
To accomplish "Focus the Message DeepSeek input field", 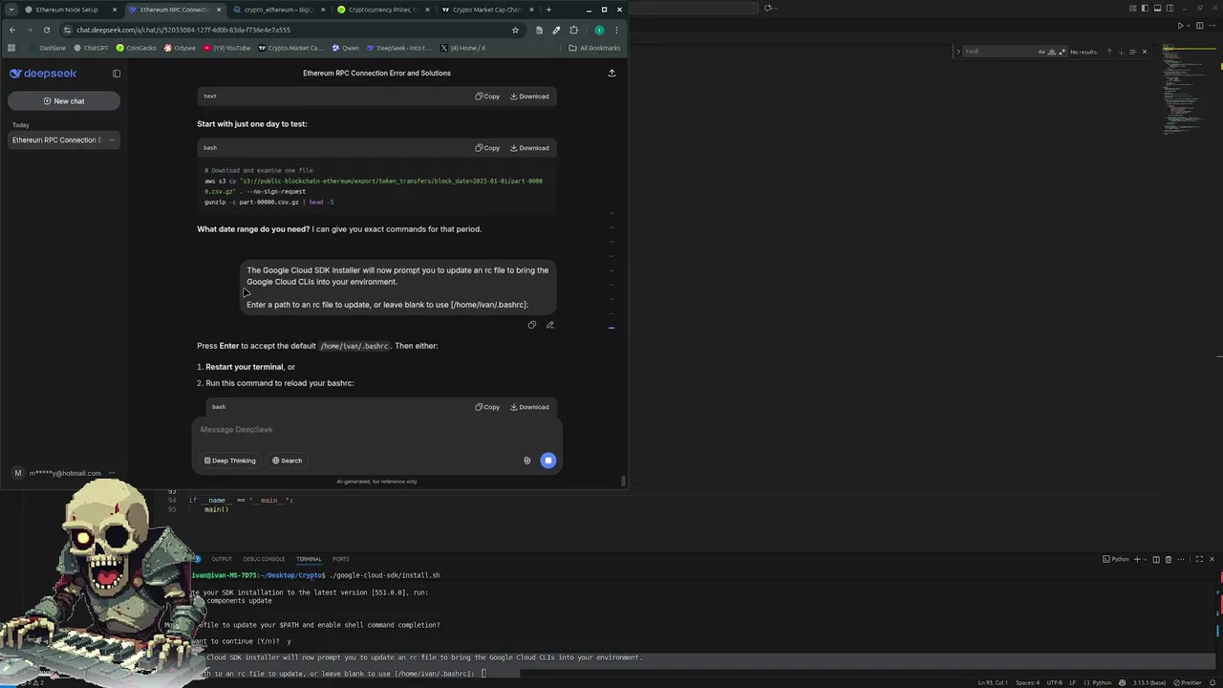I will point(376,430).
